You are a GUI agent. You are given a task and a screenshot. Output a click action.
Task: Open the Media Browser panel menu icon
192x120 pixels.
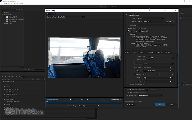coord(12,7)
